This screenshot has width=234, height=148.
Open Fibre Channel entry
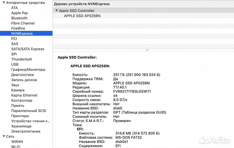point(23,23)
